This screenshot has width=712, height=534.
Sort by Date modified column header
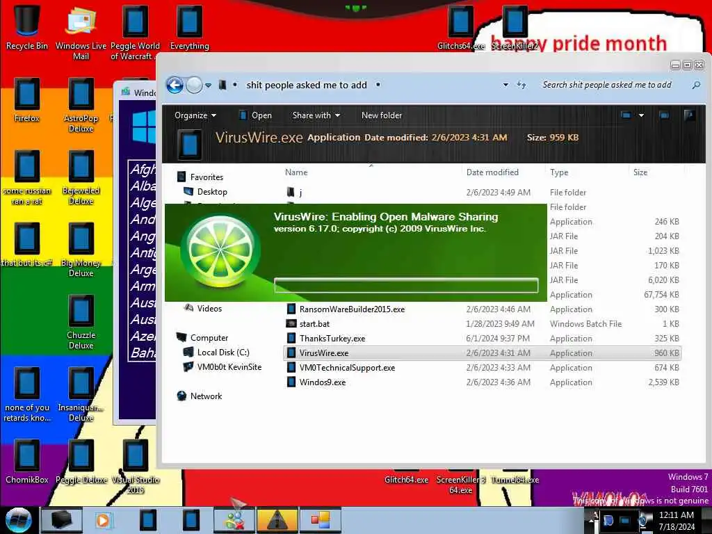point(492,172)
